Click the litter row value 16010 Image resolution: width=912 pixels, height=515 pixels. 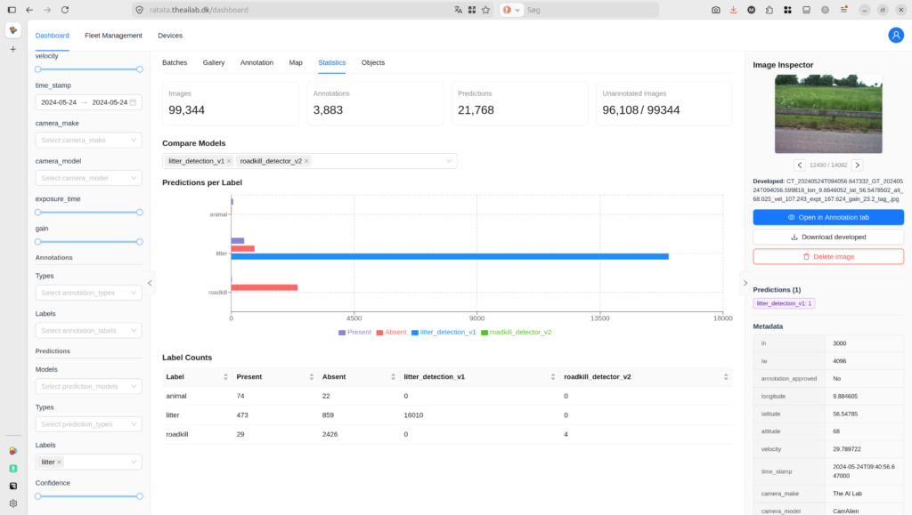pyautogui.click(x=413, y=415)
